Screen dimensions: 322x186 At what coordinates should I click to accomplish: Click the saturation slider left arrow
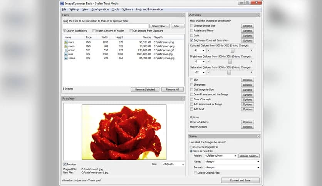point(209,72)
